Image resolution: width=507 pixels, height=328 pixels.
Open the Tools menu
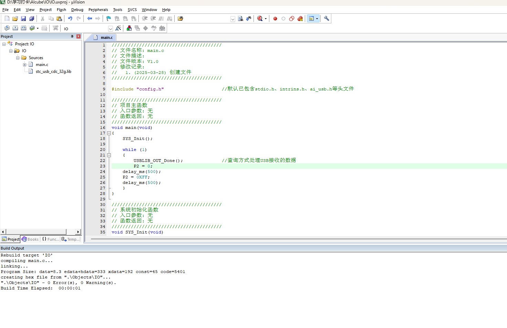click(x=117, y=10)
